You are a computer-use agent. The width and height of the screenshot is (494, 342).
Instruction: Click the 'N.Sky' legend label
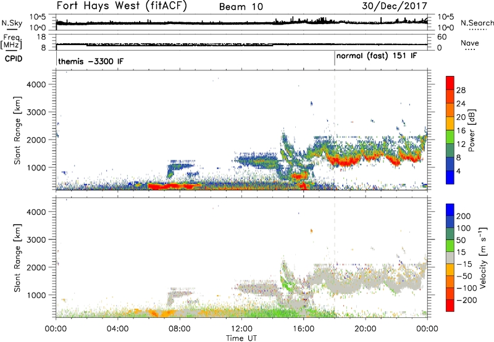tap(12, 23)
